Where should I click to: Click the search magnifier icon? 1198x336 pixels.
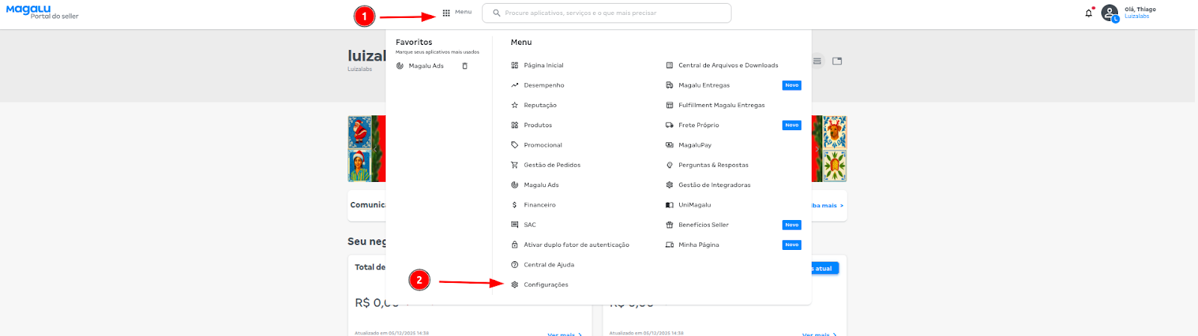coord(496,13)
